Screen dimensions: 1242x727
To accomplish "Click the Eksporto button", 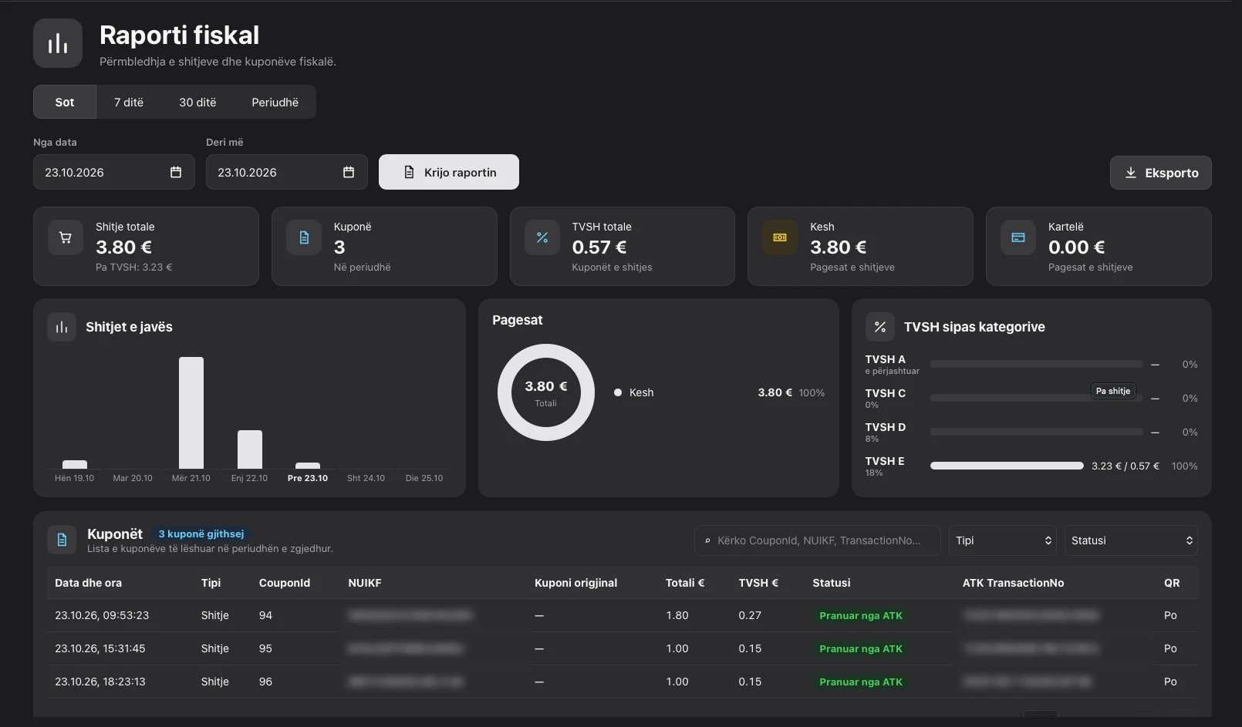I will tap(1161, 173).
